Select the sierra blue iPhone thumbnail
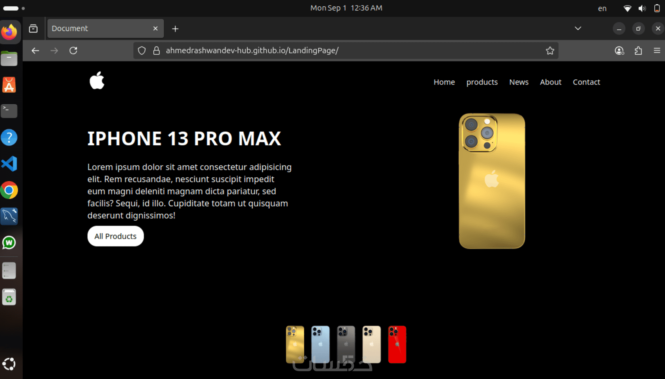Screen dimensions: 665x379 [320, 345]
